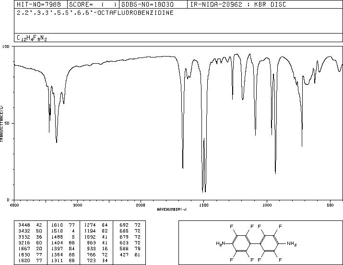Image resolution: width=343 pixels, height=265 pixels.
Task: Click the 679 peak table entry
Action: (x=124, y=237)
